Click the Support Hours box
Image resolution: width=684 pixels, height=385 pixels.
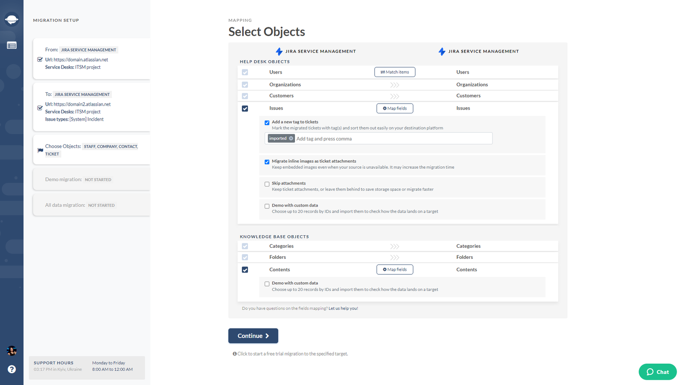[x=87, y=368]
